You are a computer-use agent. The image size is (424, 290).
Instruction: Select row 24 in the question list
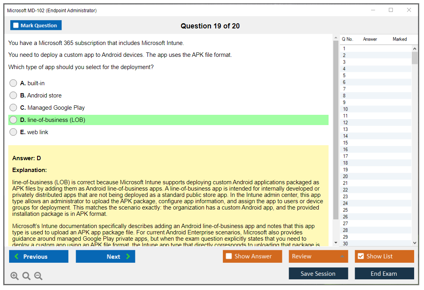(x=376, y=203)
